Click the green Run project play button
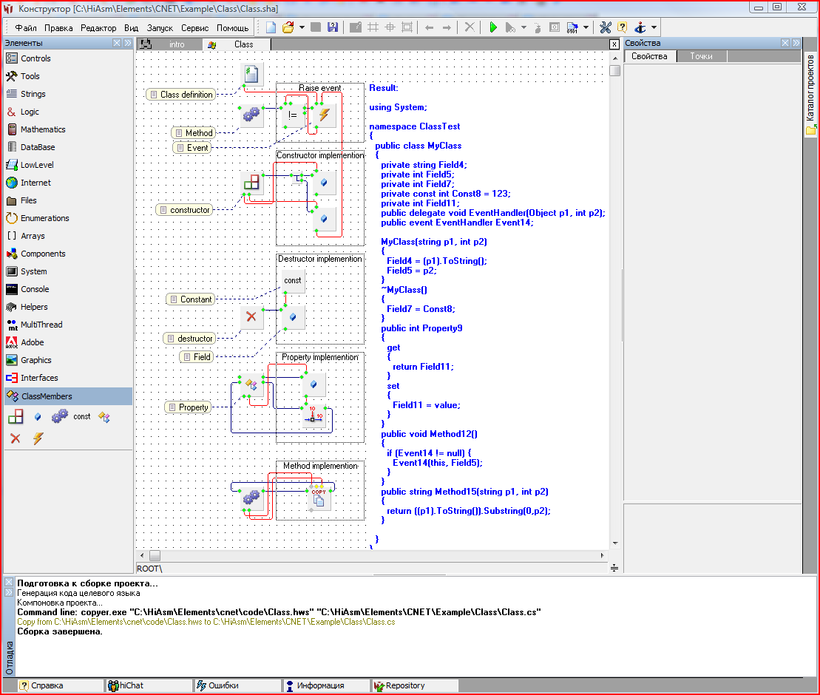Screen dimensions: 820x695 (493, 27)
